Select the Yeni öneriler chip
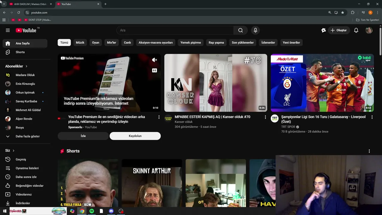The image size is (382, 215). click(x=291, y=42)
